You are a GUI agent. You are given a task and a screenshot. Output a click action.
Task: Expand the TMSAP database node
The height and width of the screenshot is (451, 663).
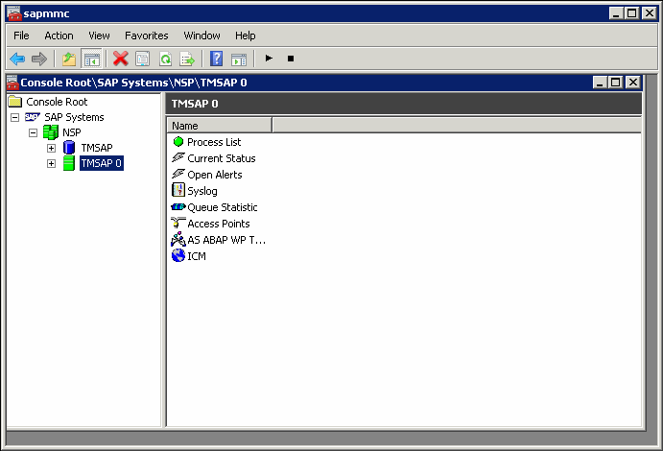(x=51, y=149)
